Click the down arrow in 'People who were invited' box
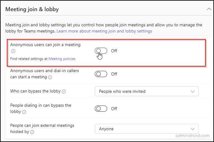The height and width of the screenshot is (142, 214). (x=193, y=91)
